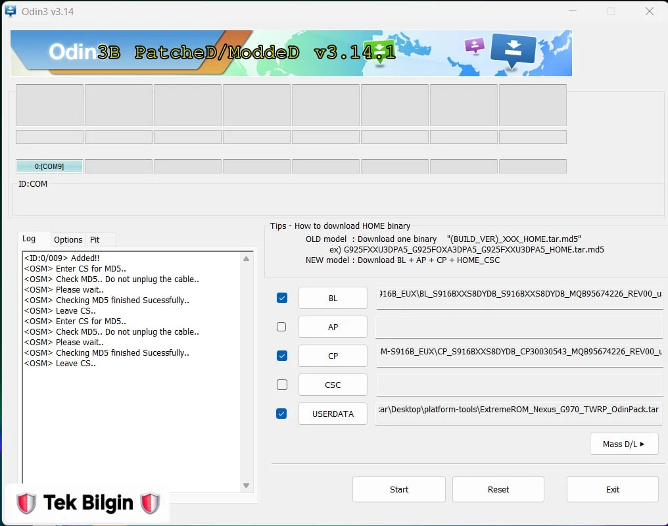Image resolution: width=668 pixels, height=526 pixels.
Task: Click the last 'Leave CS..' log line
Action: 60,364
